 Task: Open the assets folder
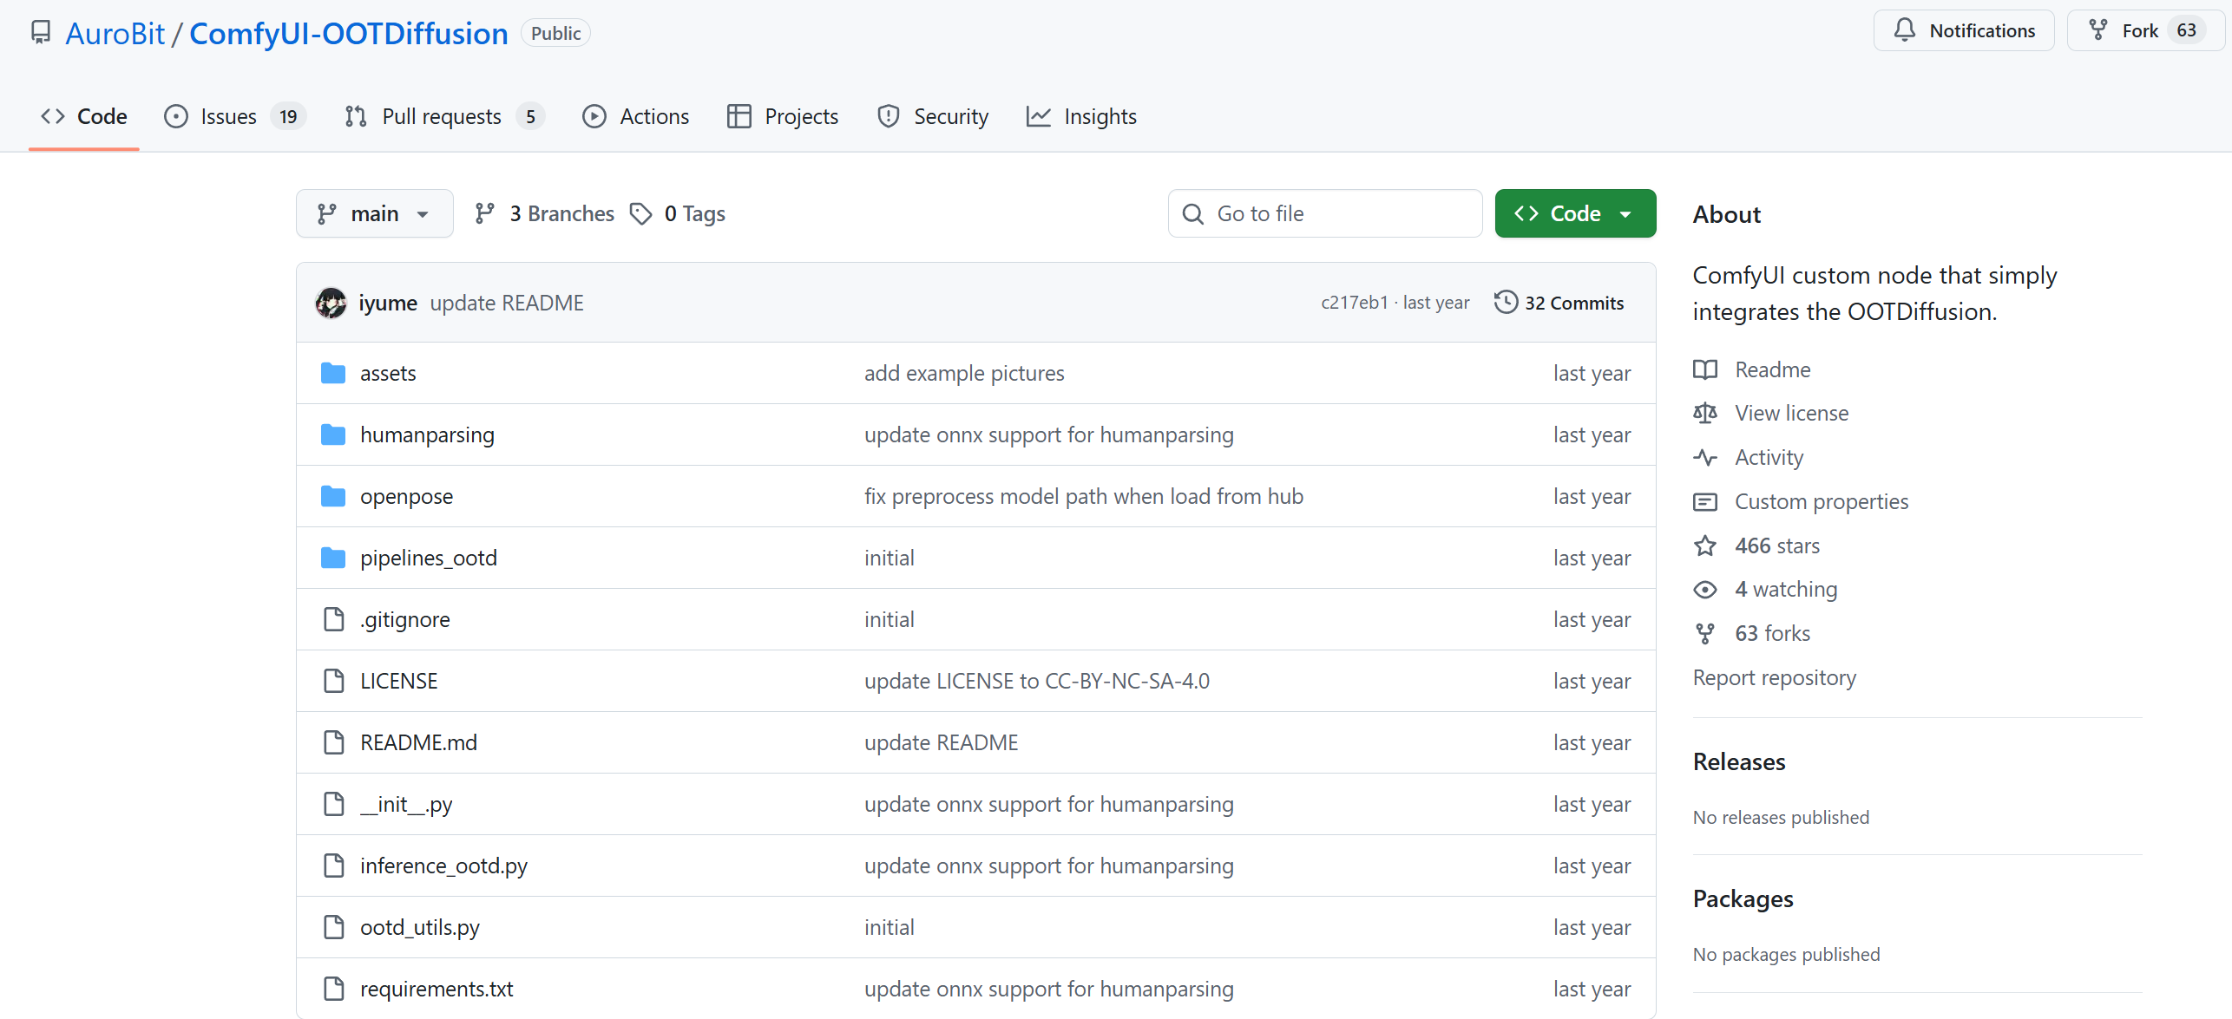(388, 373)
